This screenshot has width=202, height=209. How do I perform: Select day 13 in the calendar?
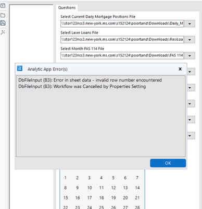[x=125, y=188]
